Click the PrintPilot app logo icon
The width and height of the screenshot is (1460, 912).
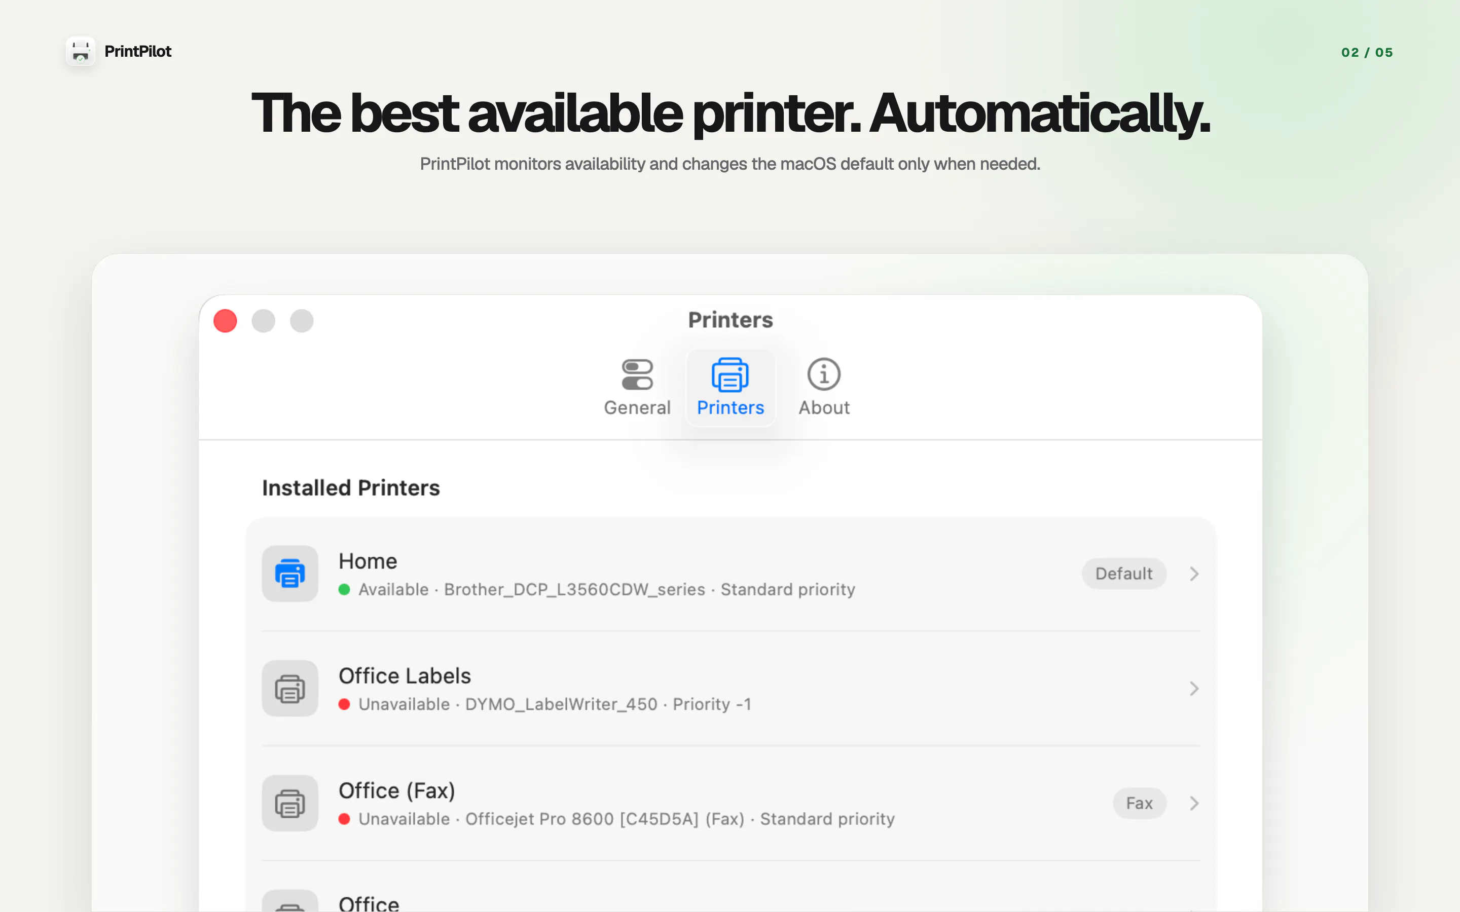80,51
